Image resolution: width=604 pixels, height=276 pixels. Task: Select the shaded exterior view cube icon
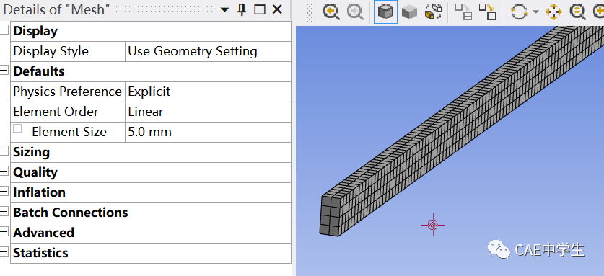pyautogui.click(x=409, y=12)
